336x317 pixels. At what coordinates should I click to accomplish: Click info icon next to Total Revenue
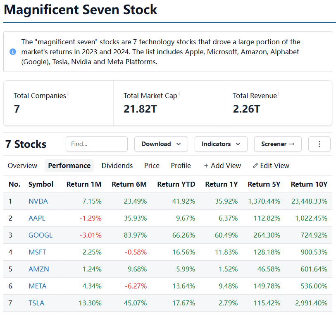point(279,94)
